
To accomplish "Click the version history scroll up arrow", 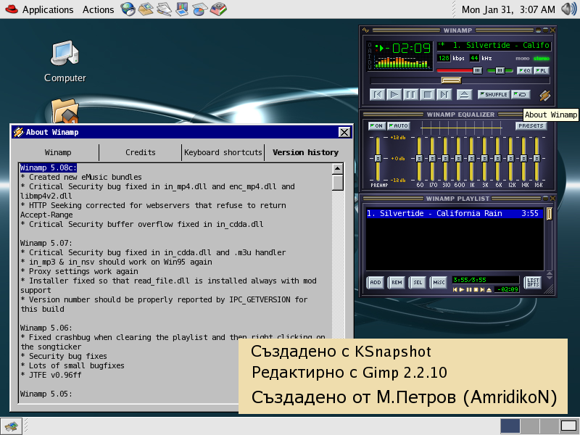I will (x=337, y=169).
